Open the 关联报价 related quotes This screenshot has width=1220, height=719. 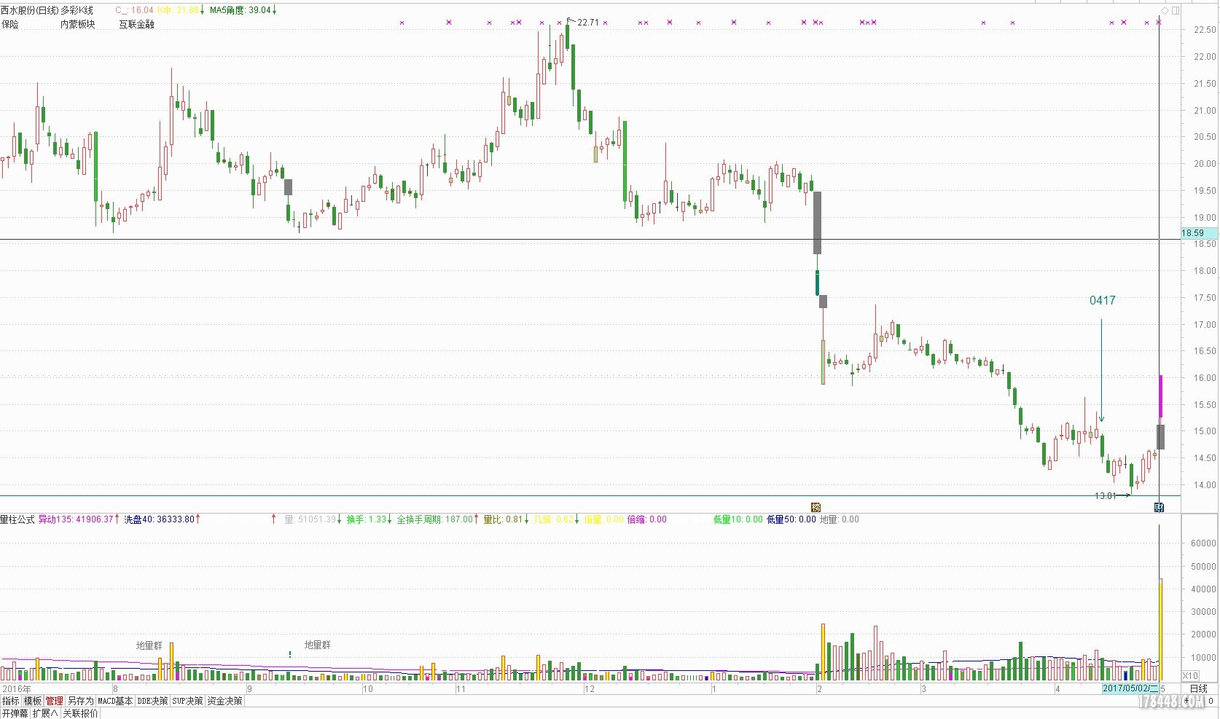point(80,713)
